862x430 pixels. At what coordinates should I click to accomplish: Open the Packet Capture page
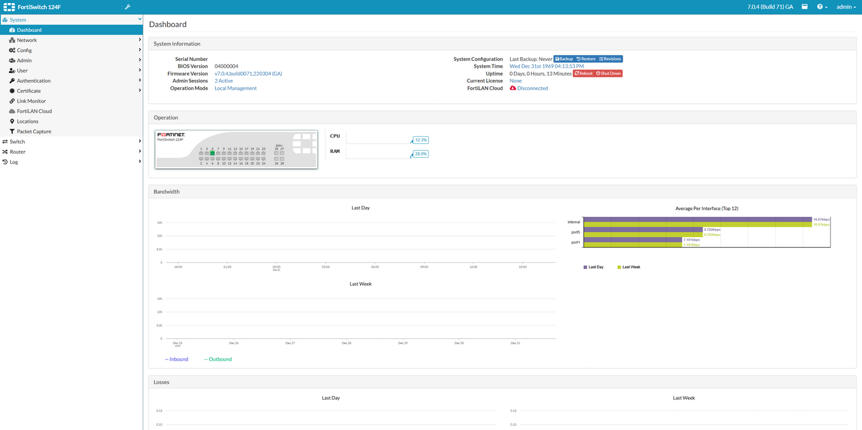tap(34, 131)
